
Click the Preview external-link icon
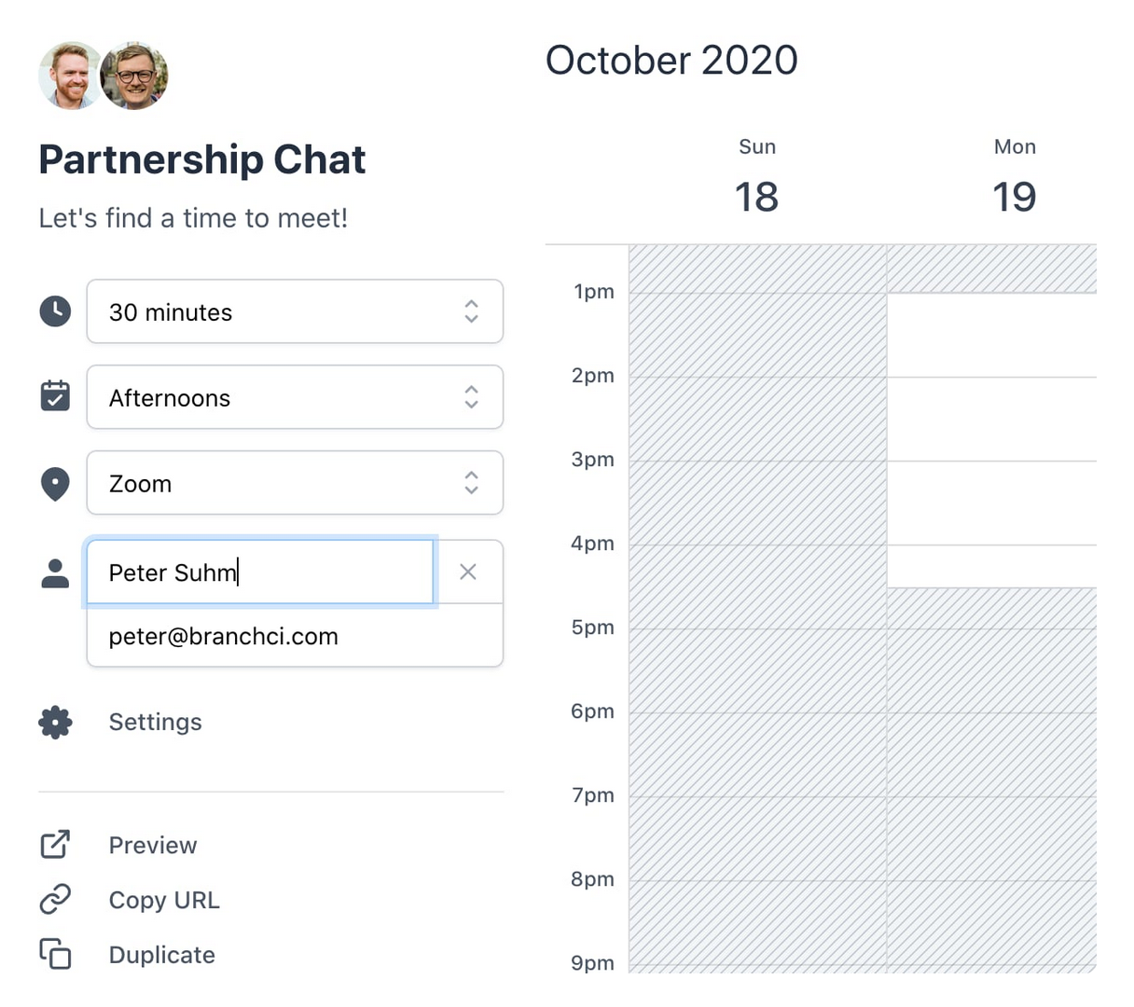click(55, 845)
